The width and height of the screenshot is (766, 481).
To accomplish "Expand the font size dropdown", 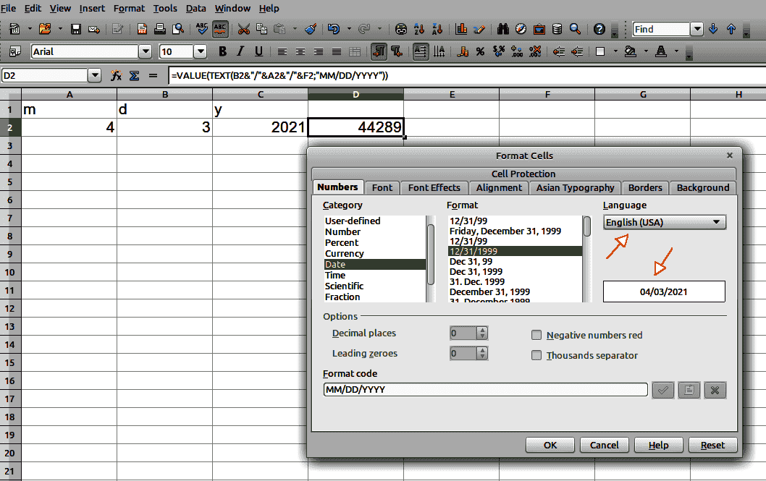I will [x=201, y=52].
